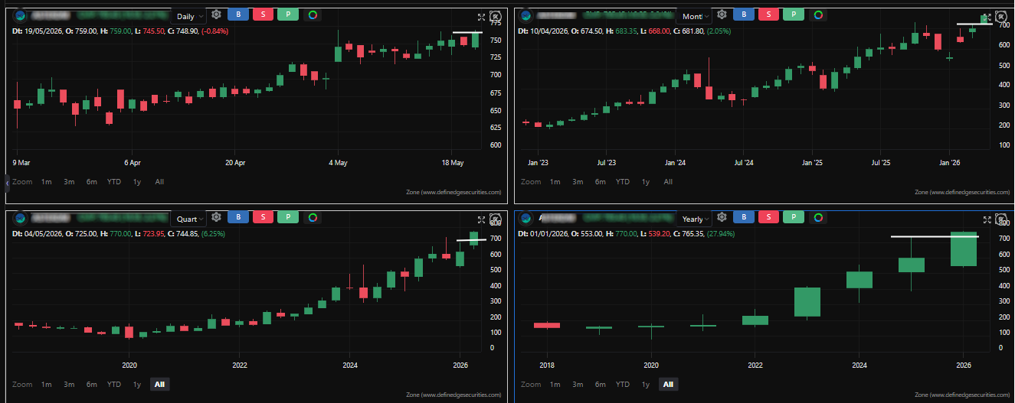Click the rounded-square icon at Quarterly chart's top-right corner

pos(495,219)
